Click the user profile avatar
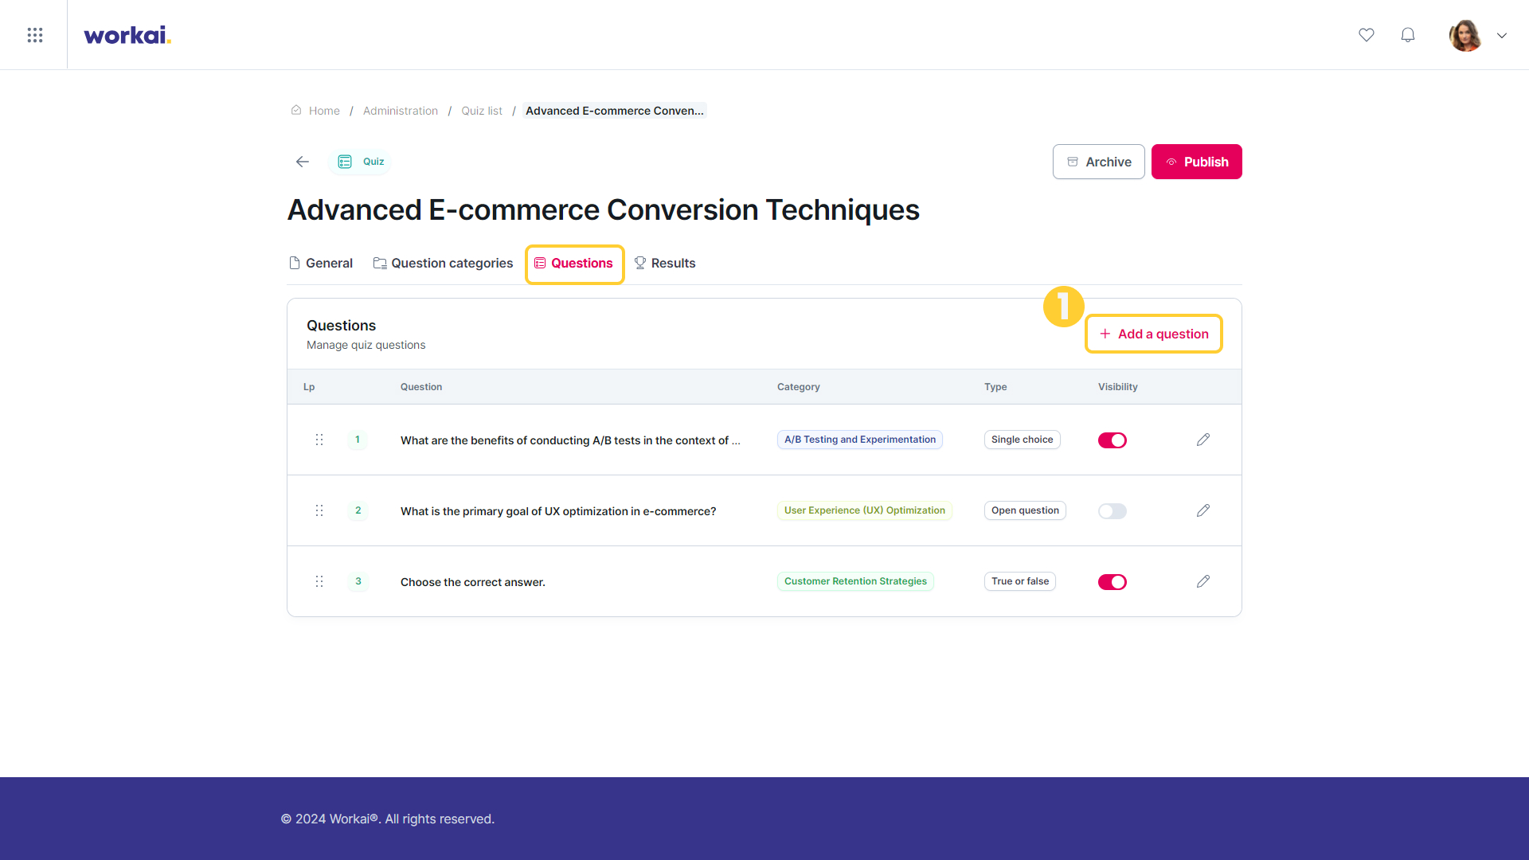 [x=1465, y=35]
